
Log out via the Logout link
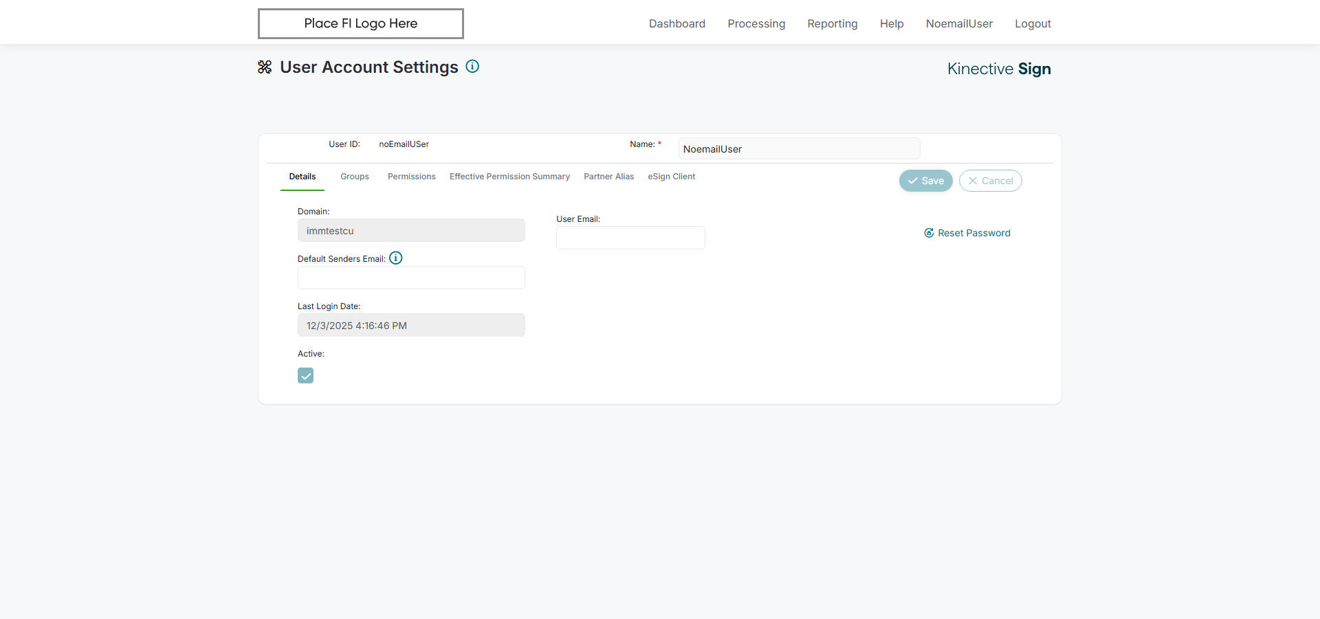point(1033,23)
